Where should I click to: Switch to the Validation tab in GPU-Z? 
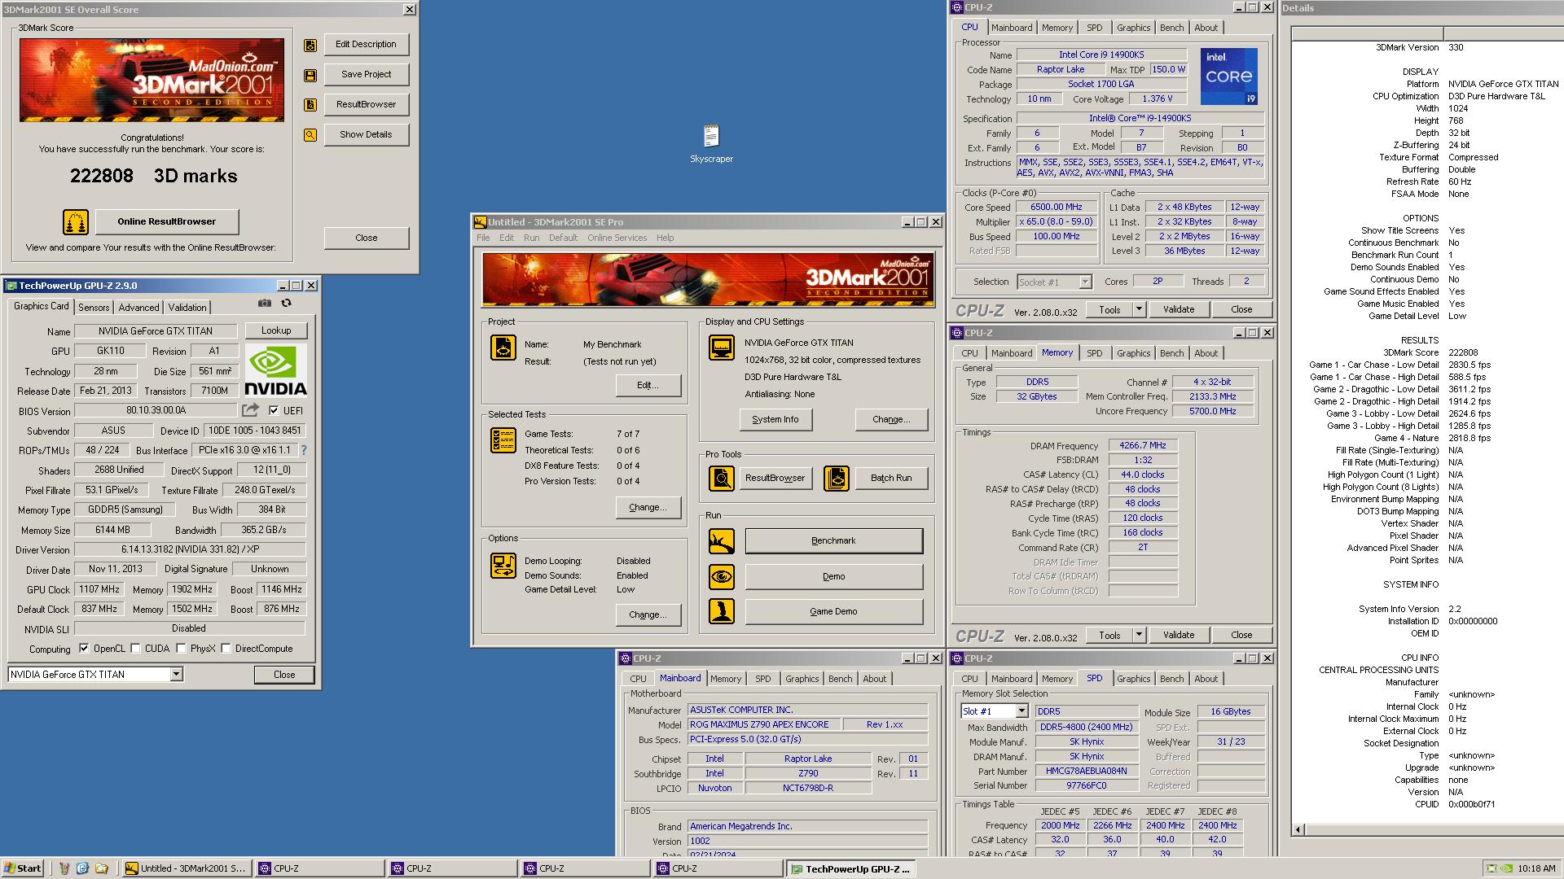(187, 308)
